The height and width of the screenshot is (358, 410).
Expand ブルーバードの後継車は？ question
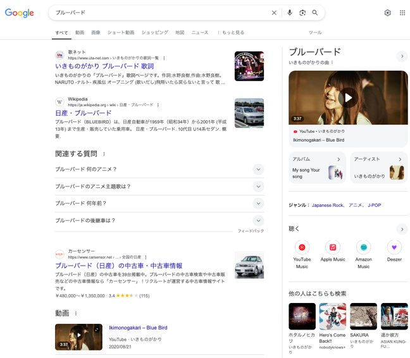159,221
